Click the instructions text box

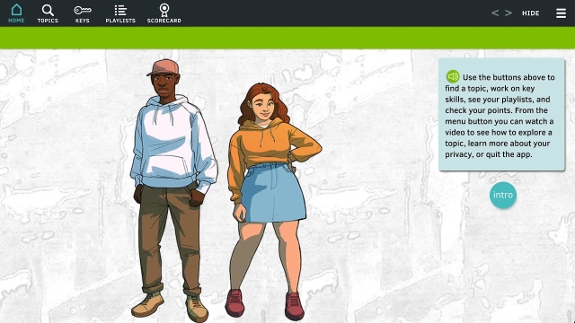501,114
